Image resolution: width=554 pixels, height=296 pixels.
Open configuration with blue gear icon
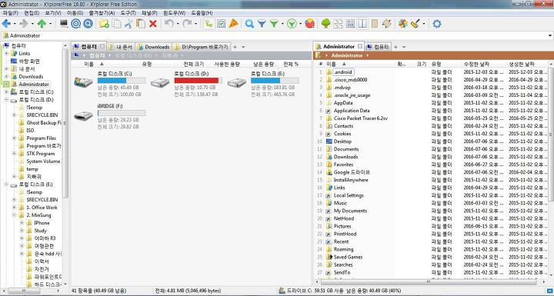pyautogui.click(x=437, y=24)
